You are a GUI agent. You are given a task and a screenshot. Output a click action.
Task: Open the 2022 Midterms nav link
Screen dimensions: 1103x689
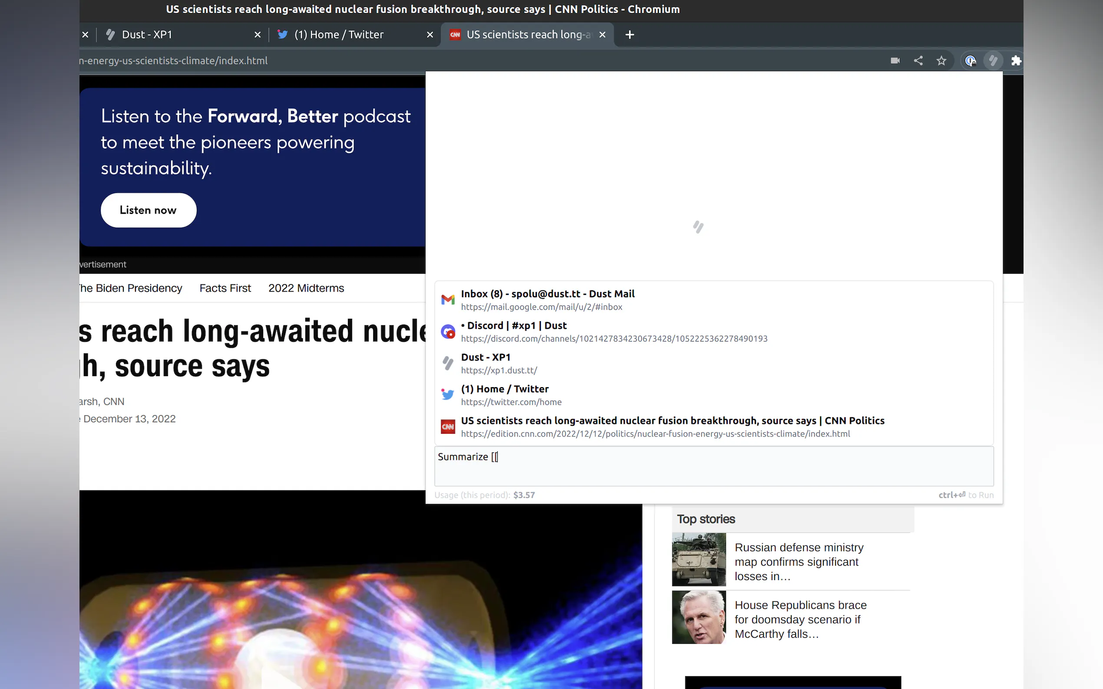point(306,288)
